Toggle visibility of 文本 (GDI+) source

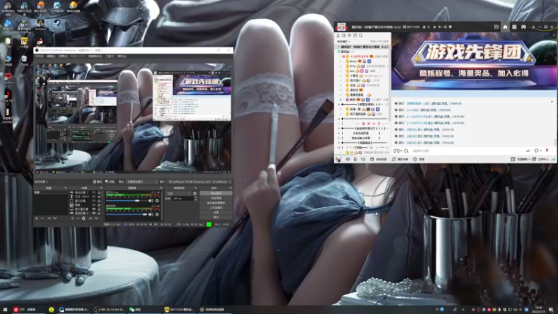tap(94, 197)
